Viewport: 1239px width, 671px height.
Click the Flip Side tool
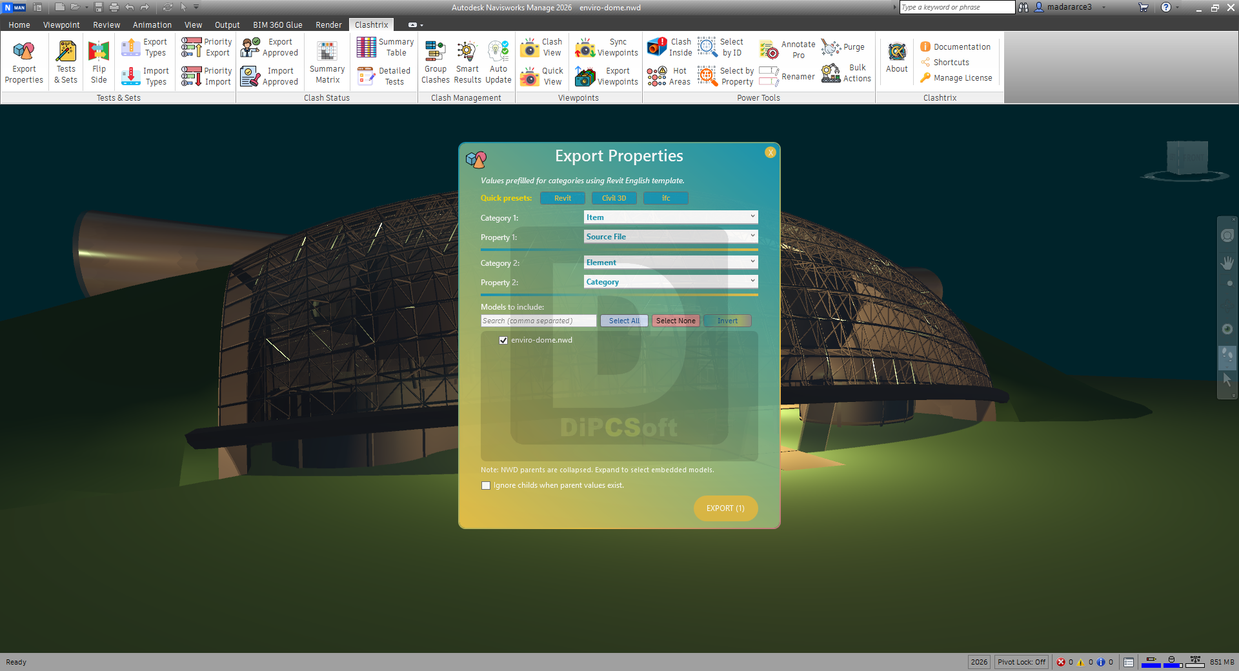coord(99,62)
